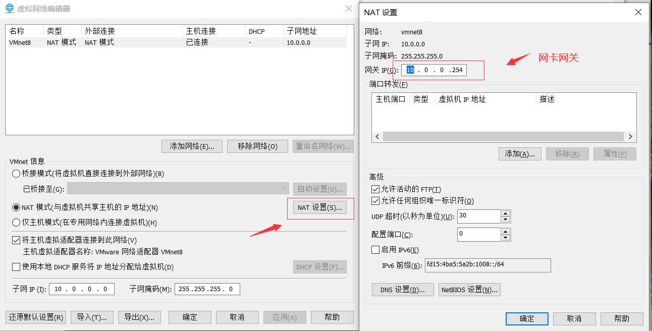Close the NAT 设置 dialog
Viewport: 652px width, 331px height.
[x=638, y=12]
